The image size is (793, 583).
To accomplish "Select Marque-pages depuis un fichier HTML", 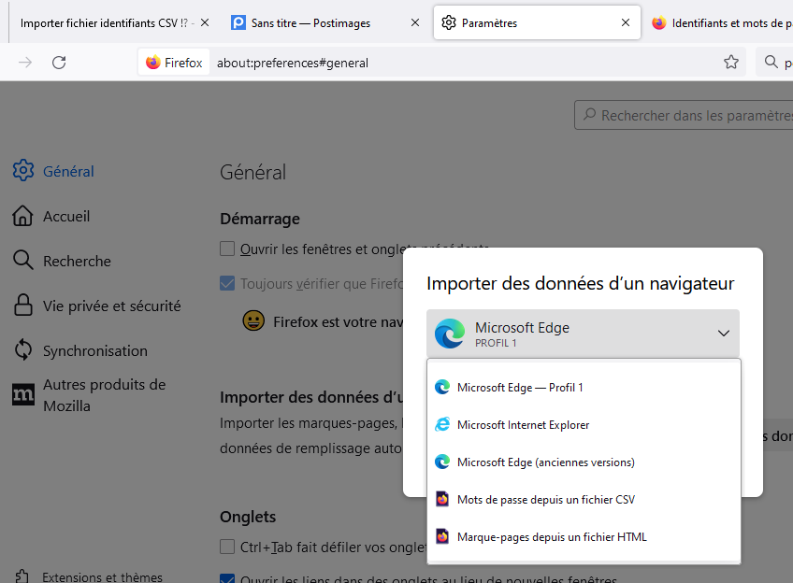I will point(584,537).
